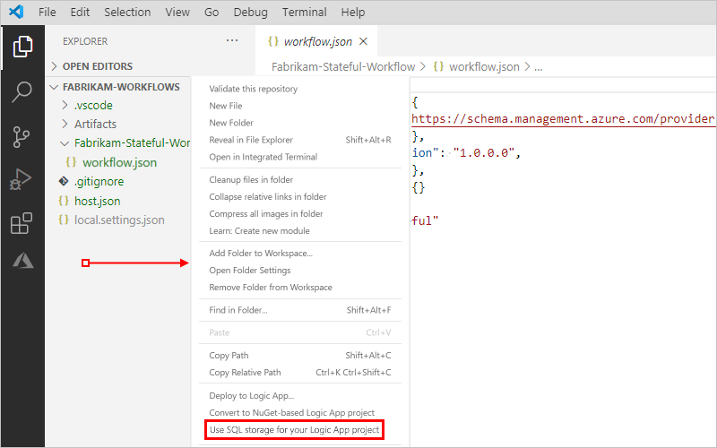Click the Visual Studio Code logo

click(x=16, y=12)
